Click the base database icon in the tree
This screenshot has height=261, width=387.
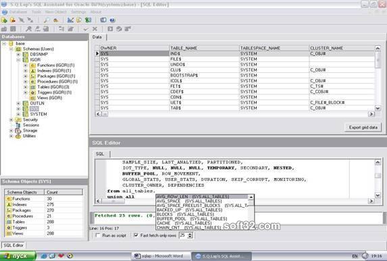(11, 44)
